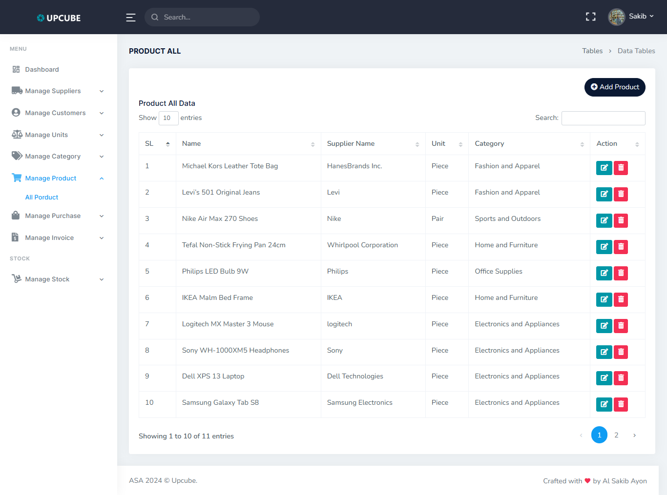Click the edit icon for Philips LED Bulb 9W
667x495 pixels.
(604, 273)
